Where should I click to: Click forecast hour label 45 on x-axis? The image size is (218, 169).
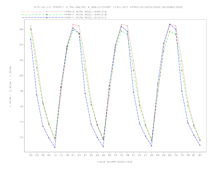point(121,155)
